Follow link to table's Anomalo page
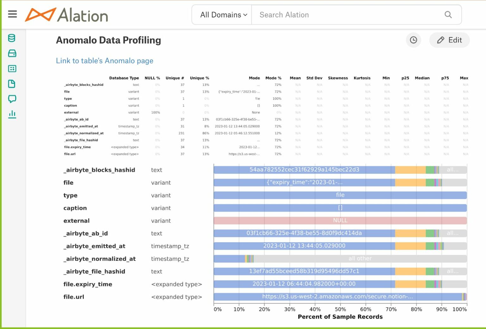This screenshot has height=329, width=486. click(x=104, y=61)
